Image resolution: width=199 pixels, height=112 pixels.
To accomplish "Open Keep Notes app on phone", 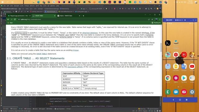I will click(x=176, y=66).
